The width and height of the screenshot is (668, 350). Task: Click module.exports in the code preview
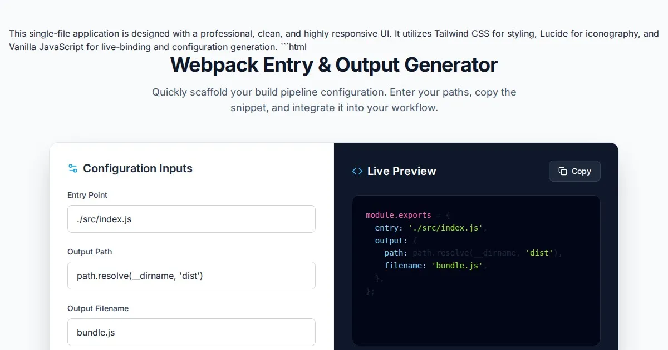tap(398, 215)
